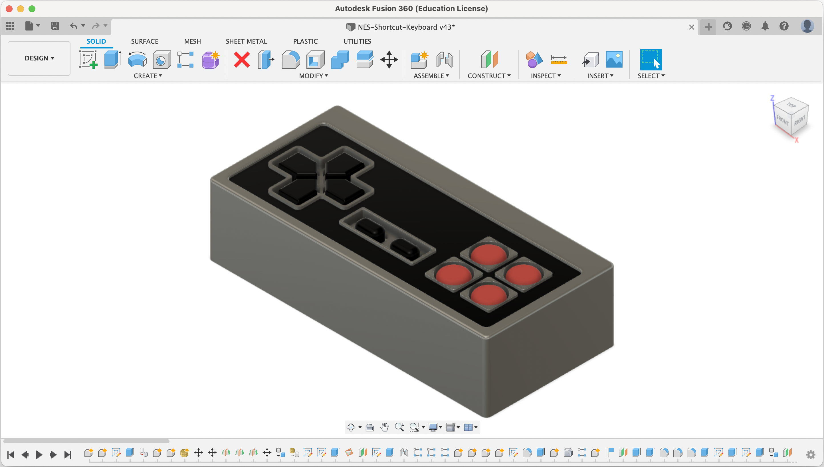Click the Insert Canvas image icon
824x467 pixels.
coord(614,59)
